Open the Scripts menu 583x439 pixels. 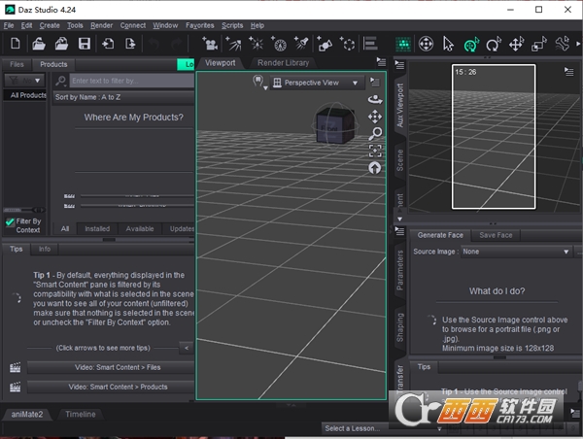232,25
